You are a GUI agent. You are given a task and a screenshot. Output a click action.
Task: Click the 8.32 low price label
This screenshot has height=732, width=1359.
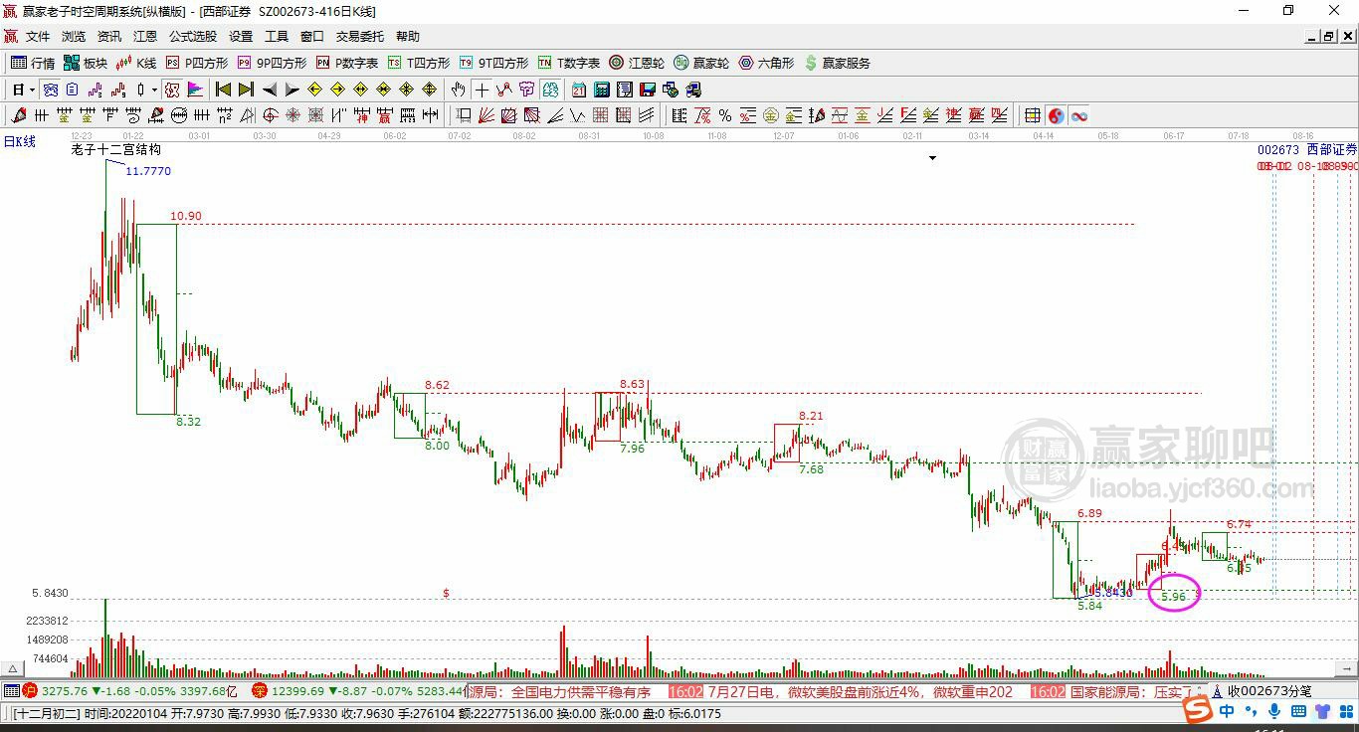[188, 422]
